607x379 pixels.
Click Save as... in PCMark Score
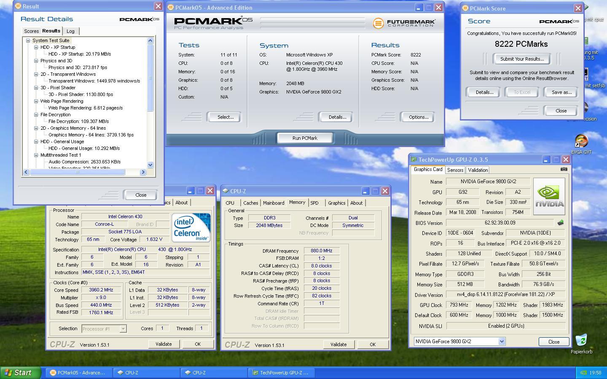561,92
